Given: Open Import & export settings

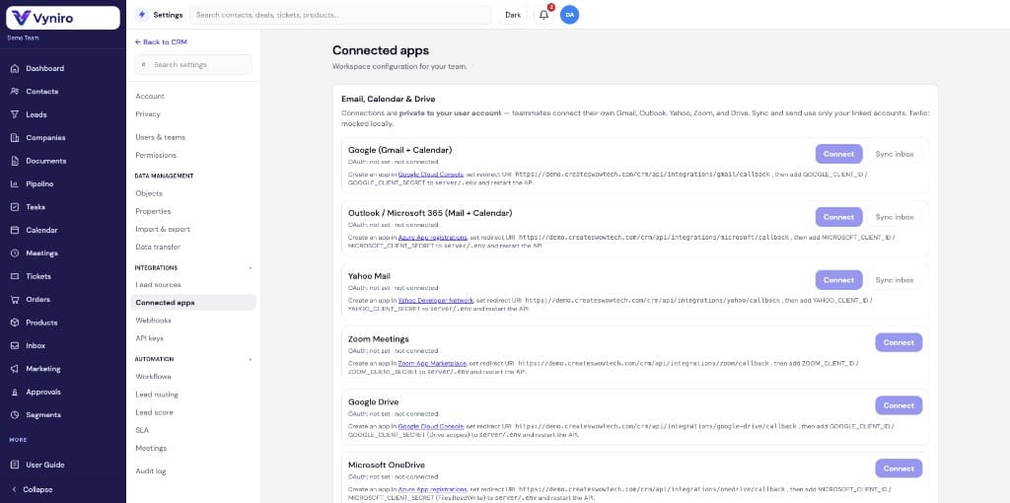Looking at the screenshot, I should pyautogui.click(x=163, y=229).
